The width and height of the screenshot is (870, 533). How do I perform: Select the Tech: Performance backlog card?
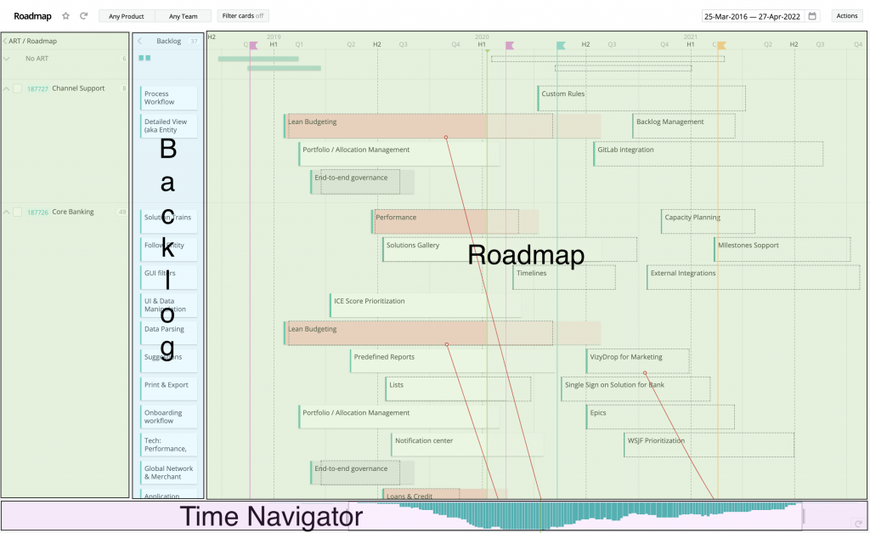pyautogui.click(x=169, y=445)
